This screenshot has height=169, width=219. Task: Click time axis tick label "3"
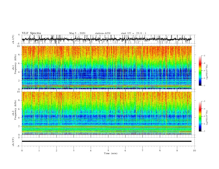tap(74, 150)
